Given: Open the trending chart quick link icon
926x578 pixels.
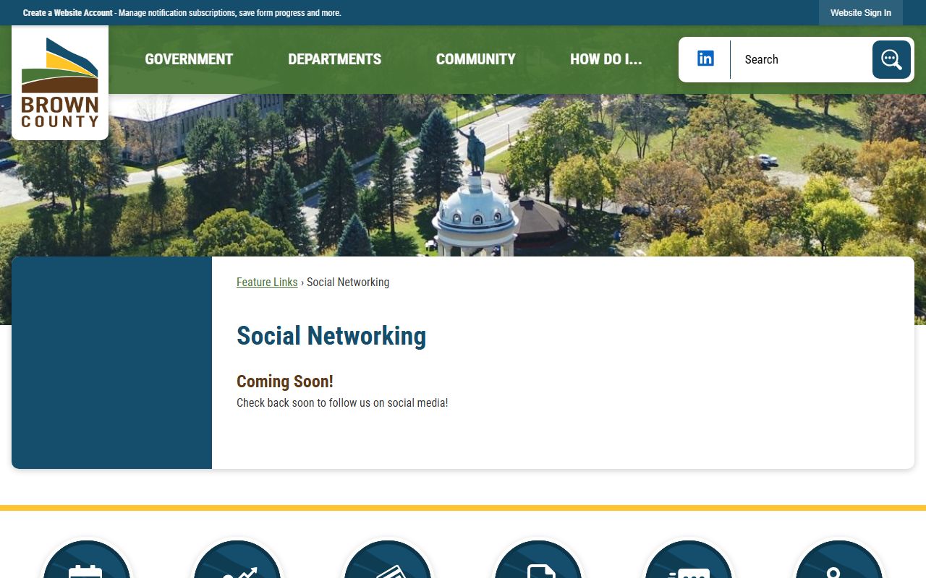Looking at the screenshot, I should coord(237,559).
